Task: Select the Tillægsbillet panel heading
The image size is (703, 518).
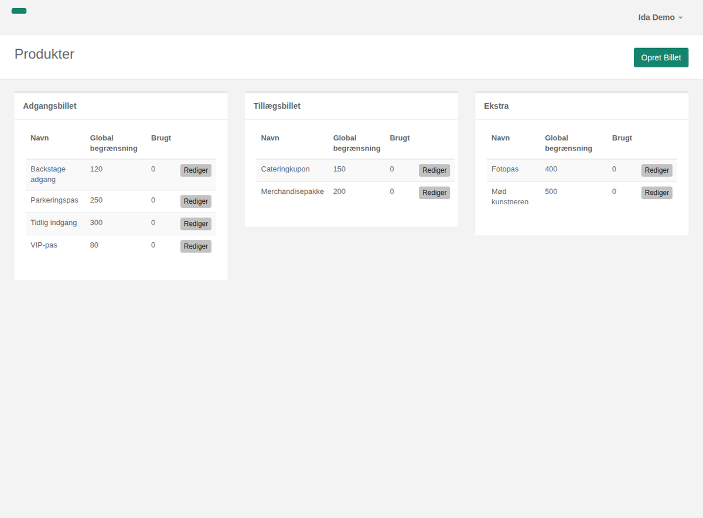Action: point(277,106)
